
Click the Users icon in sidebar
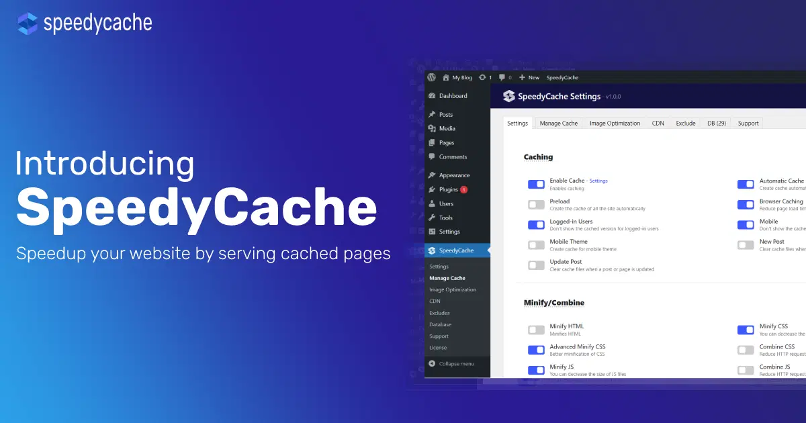tap(432, 204)
